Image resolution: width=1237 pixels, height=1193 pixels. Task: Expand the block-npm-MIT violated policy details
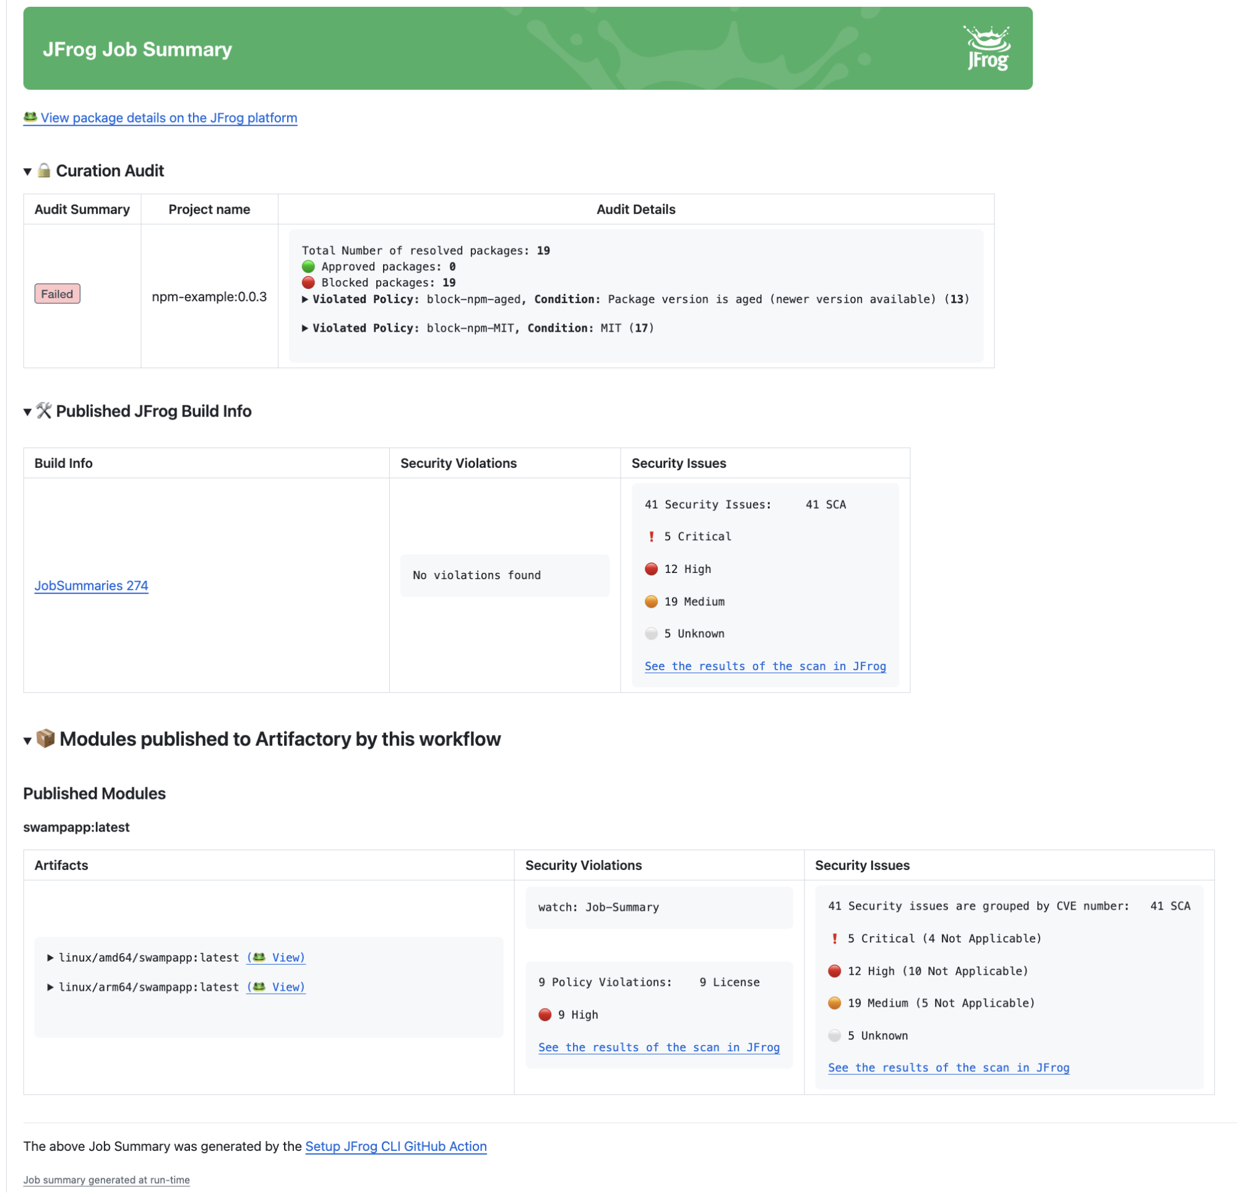click(x=305, y=328)
